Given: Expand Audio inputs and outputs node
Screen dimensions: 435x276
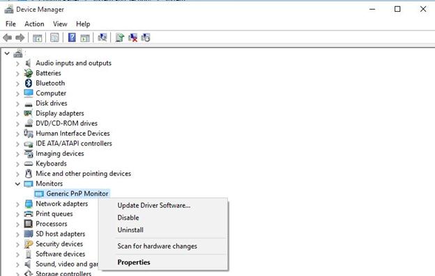Looking at the screenshot, I should pos(17,63).
